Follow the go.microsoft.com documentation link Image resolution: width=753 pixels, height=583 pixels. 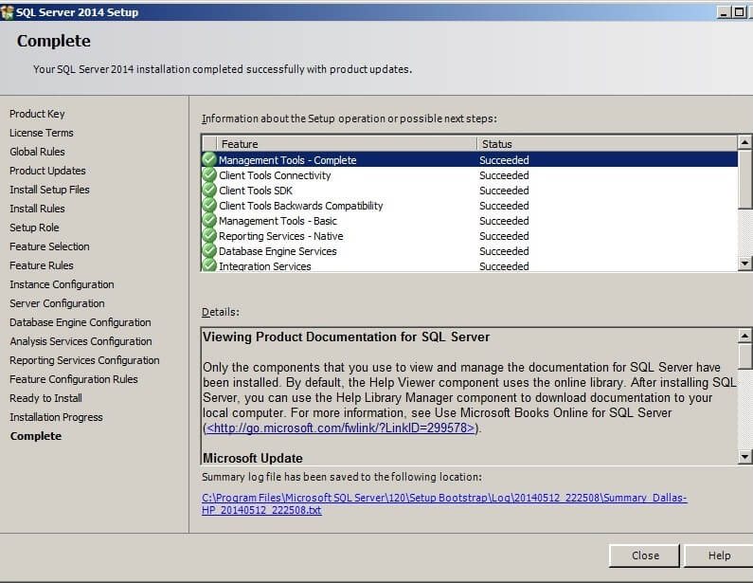[341, 428]
